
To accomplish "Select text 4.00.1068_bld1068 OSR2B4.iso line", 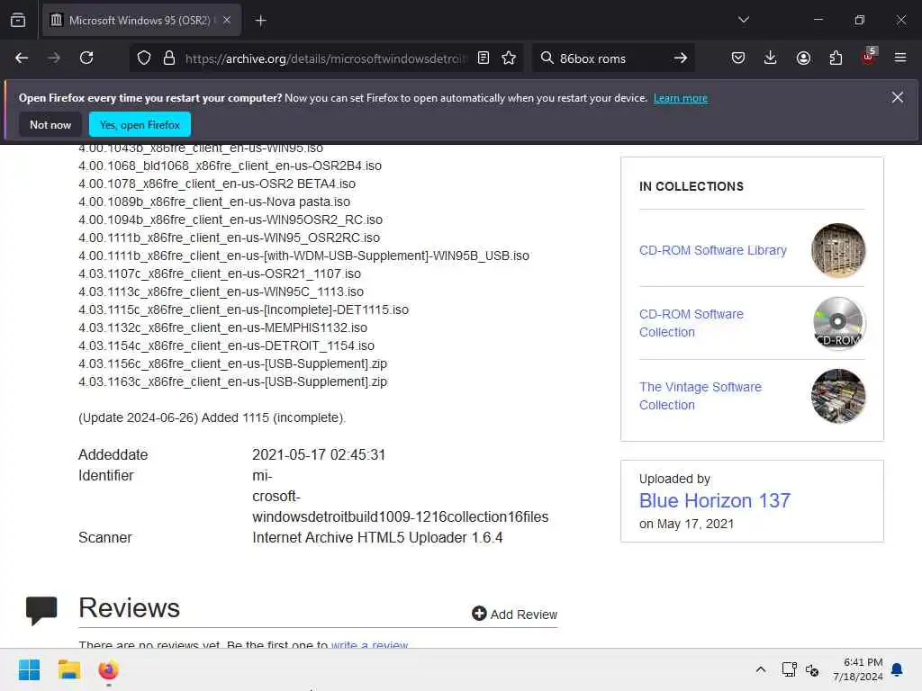I will tap(230, 166).
